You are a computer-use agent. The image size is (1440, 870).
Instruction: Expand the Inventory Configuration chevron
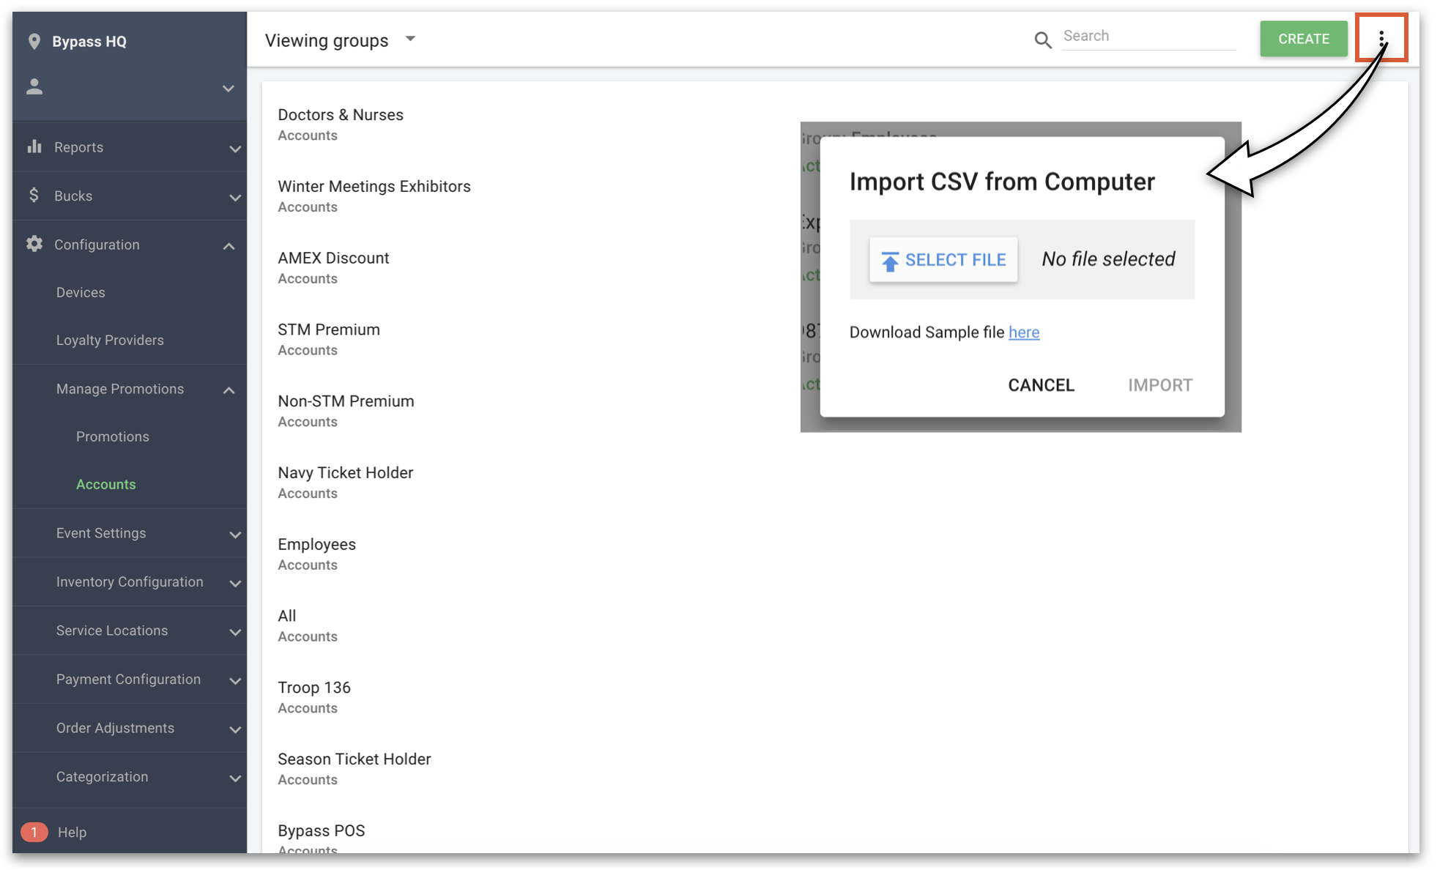pyautogui.click(x=235, y=583)
